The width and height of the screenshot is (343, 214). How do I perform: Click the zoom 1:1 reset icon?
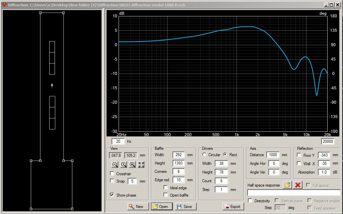tap(124, 165)
